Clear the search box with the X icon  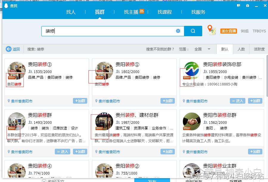tap(178, 31)
